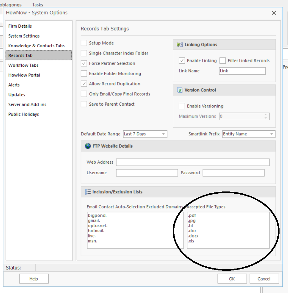Image resolution: width=288 pixels, height=293 pixels.
Task: Select the Records Tab entry
Action: (x=39, y=55)
